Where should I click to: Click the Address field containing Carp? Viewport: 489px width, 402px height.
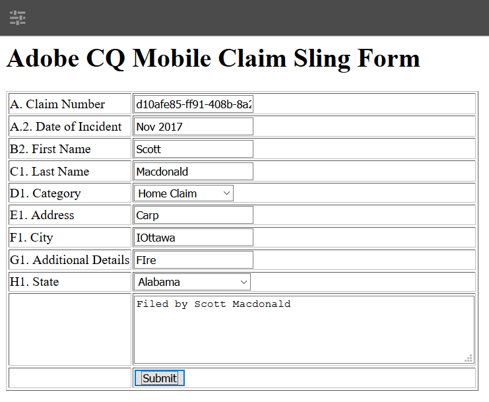[193, 215]
